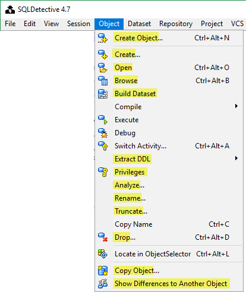Screen dimensions: 246x292
Task: Choose Copy Name entry
Action: tap(169, 224)
